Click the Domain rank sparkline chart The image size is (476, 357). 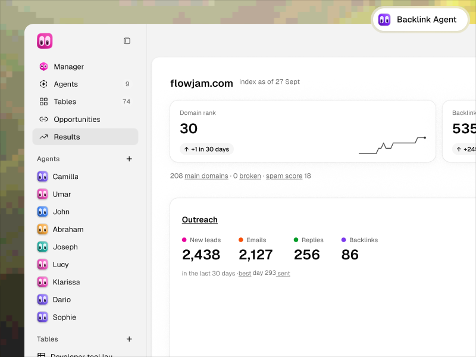[392, 145]
